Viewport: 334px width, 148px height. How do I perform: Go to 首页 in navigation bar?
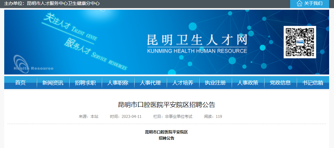20,83
